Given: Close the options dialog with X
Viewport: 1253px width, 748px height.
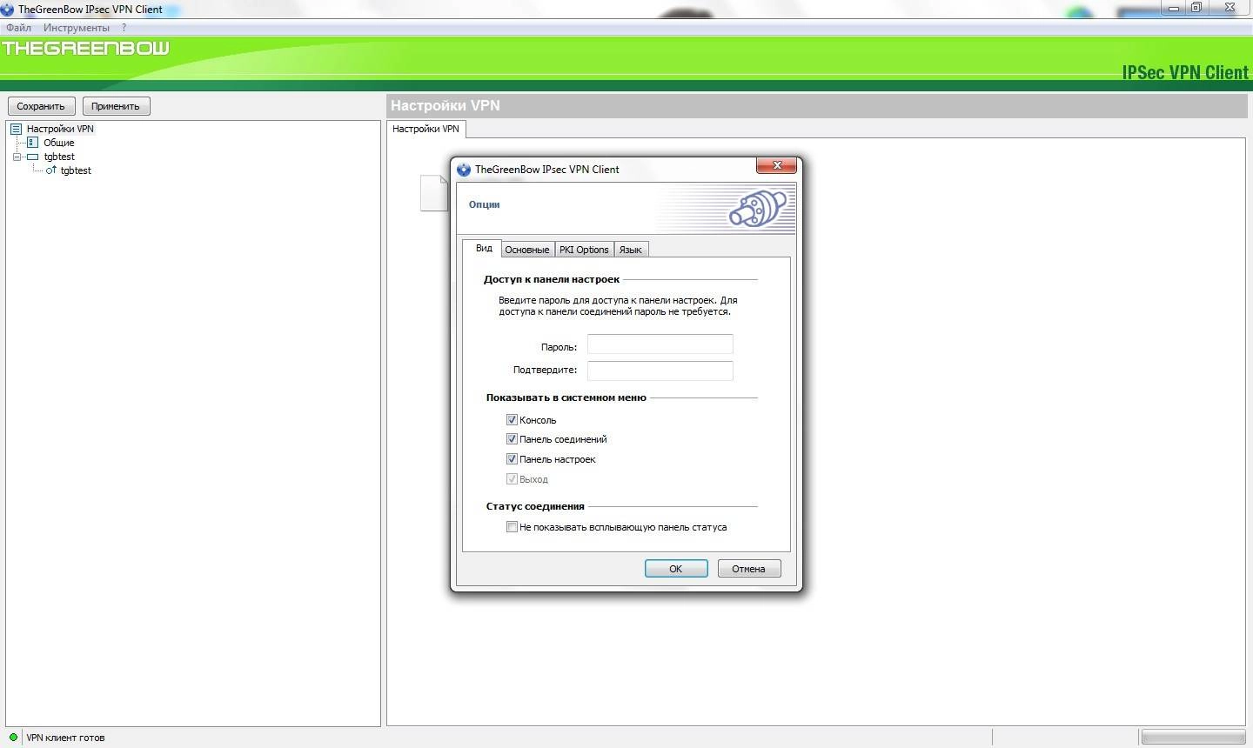Looking at the screenshot, I should 777,165.
